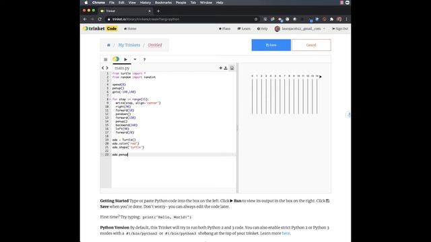Viewport: 431px width, 242px height.
Task: Click the trinket logo
Action: click(x=94, y=28)
